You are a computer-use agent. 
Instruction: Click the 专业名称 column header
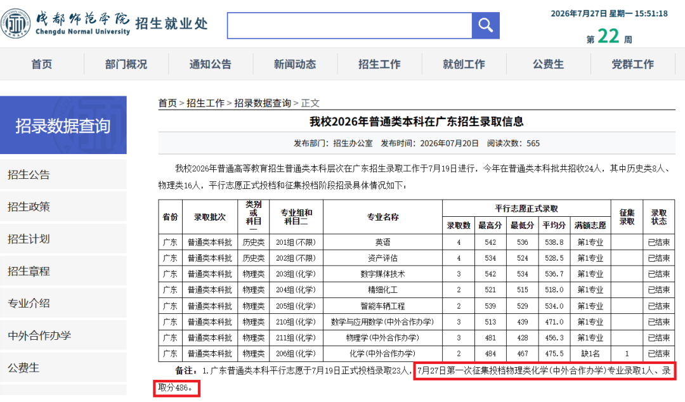[382, 217]
